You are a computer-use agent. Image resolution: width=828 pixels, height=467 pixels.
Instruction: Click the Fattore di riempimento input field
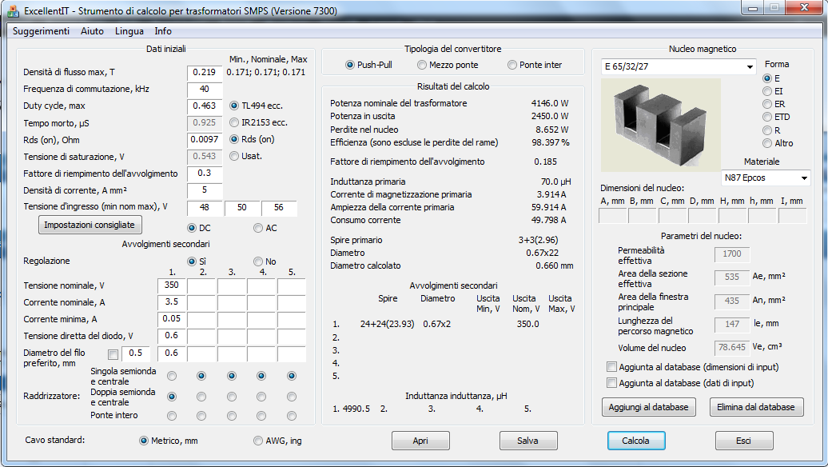tap(205, 174)
